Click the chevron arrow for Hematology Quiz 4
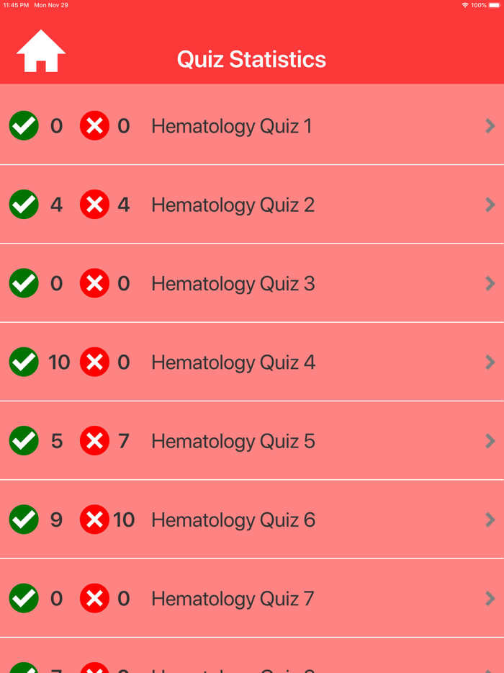 (490, 362)
